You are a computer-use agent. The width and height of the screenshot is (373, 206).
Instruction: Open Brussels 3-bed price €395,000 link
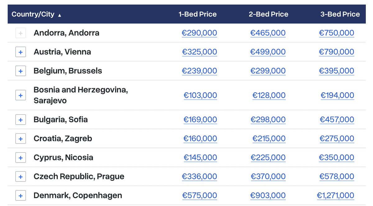(337, 71)
